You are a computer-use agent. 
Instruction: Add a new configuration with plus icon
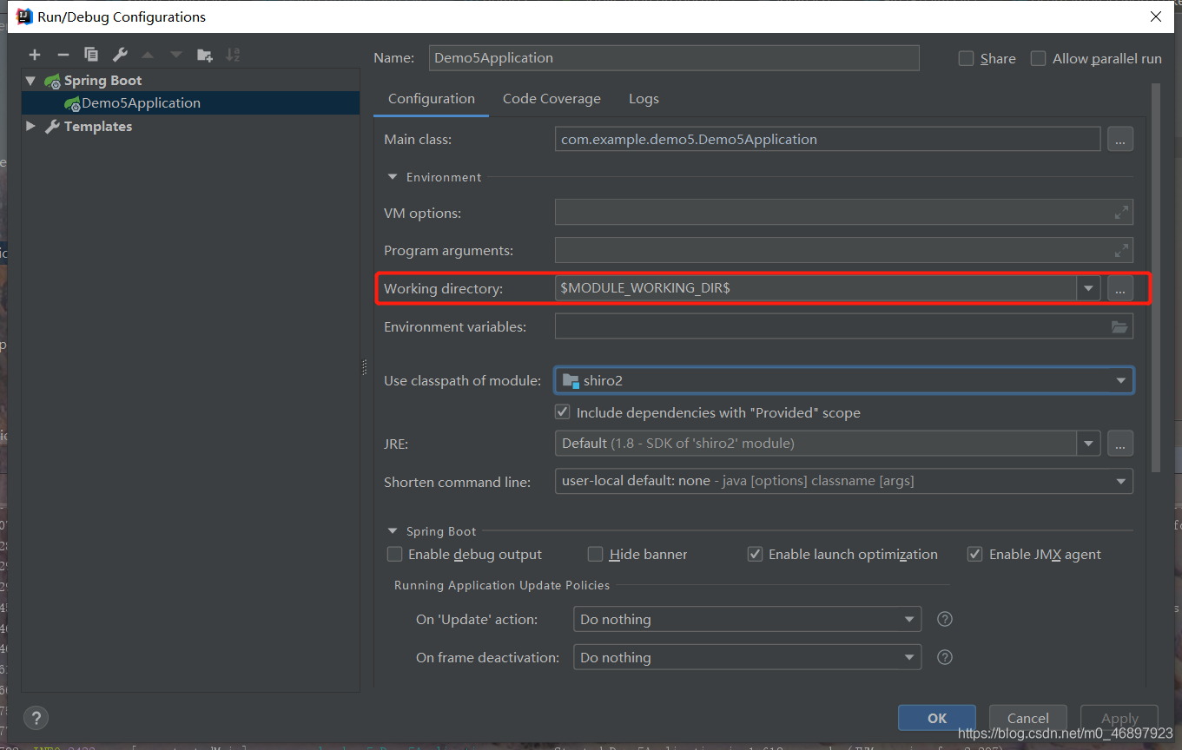click(x=35, y=55)
